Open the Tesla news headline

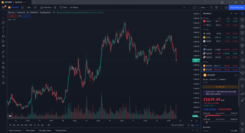click(x=220, y=93)
